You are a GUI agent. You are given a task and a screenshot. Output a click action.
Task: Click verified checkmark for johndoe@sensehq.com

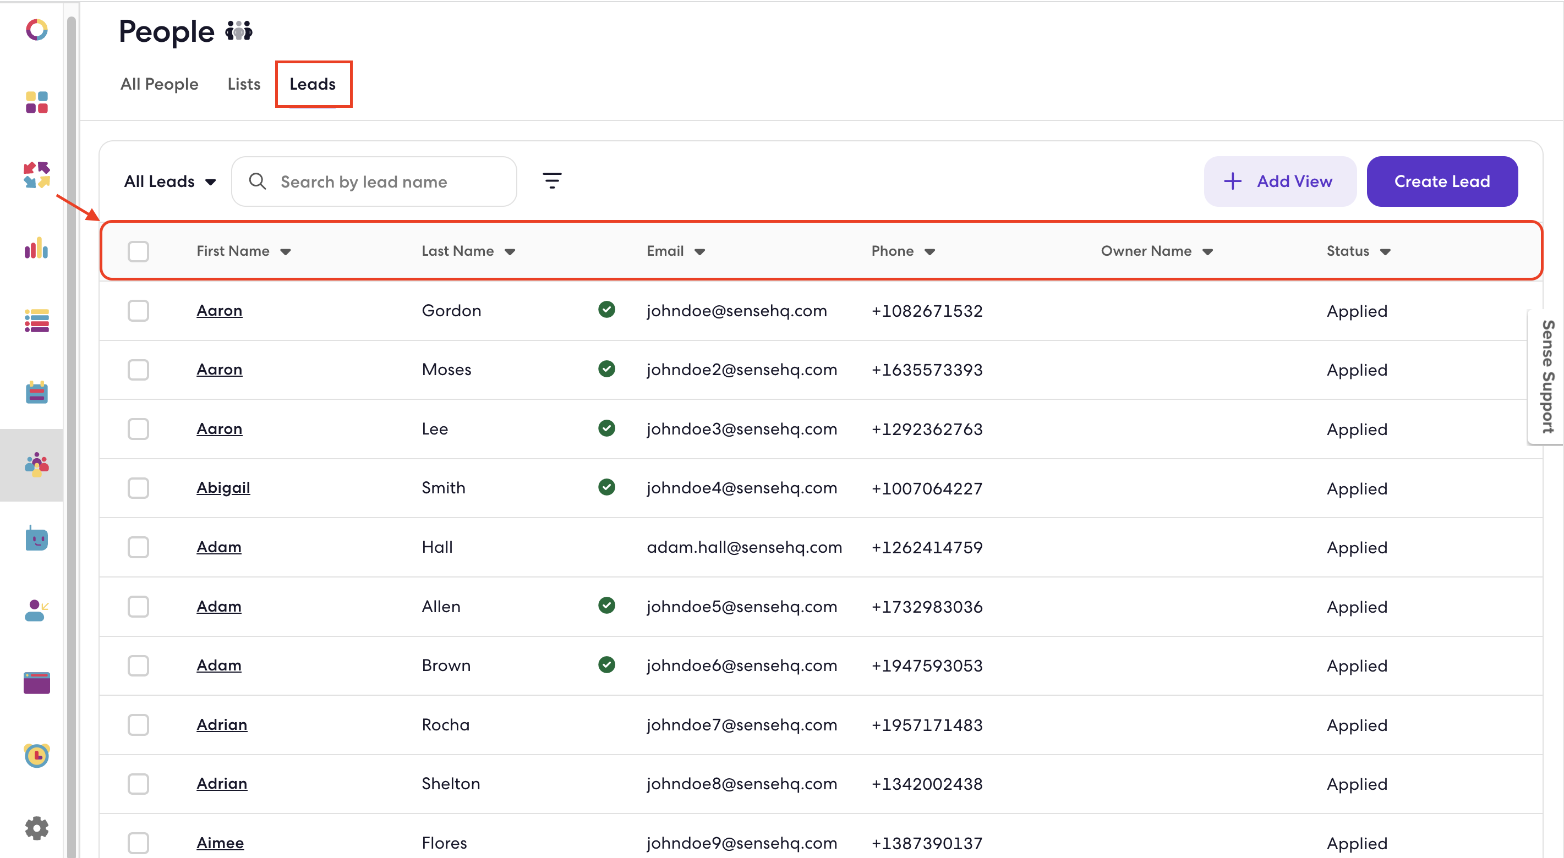606,310
